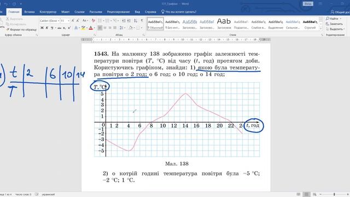Open Шрифт group dialog launcher
The height and width of the screenshot is (197, 350).
95,35
